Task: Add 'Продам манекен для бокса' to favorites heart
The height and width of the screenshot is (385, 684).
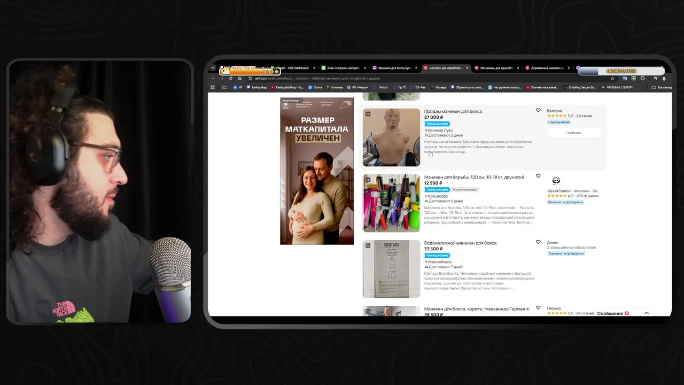Action: pos(538,111)
